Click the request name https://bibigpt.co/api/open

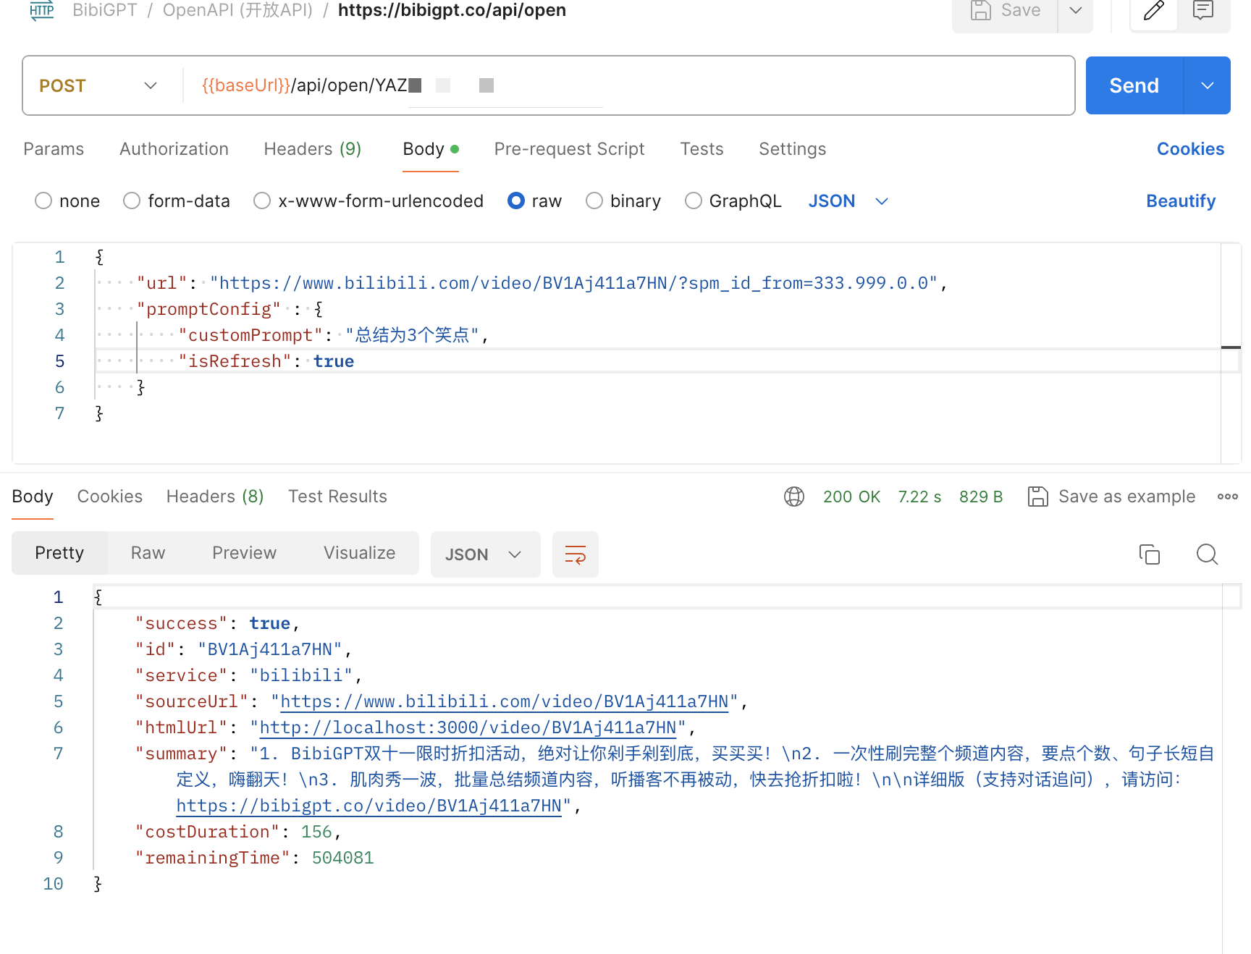point(452,10)
